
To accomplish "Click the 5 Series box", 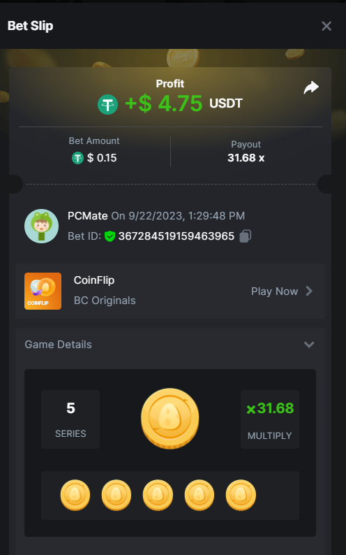I will click(x=70, y=419).
